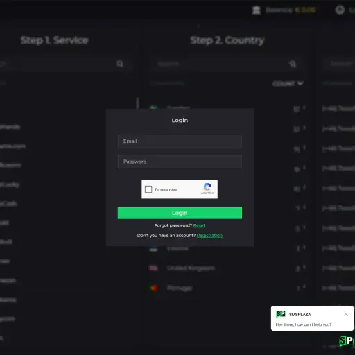The width and height of the screenshot is (355, 355).
Task: Open the SP chat widget icon
Action: click(x=346, y=340)
